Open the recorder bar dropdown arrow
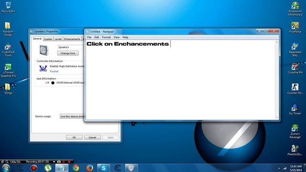 click(x=54, y=161)
